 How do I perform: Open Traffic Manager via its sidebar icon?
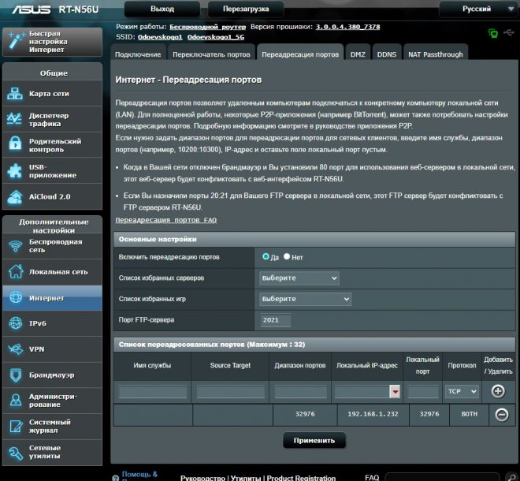coord(15,120)
